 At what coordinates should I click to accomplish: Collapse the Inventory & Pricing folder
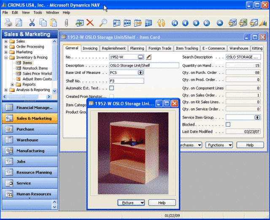point(6,57)
